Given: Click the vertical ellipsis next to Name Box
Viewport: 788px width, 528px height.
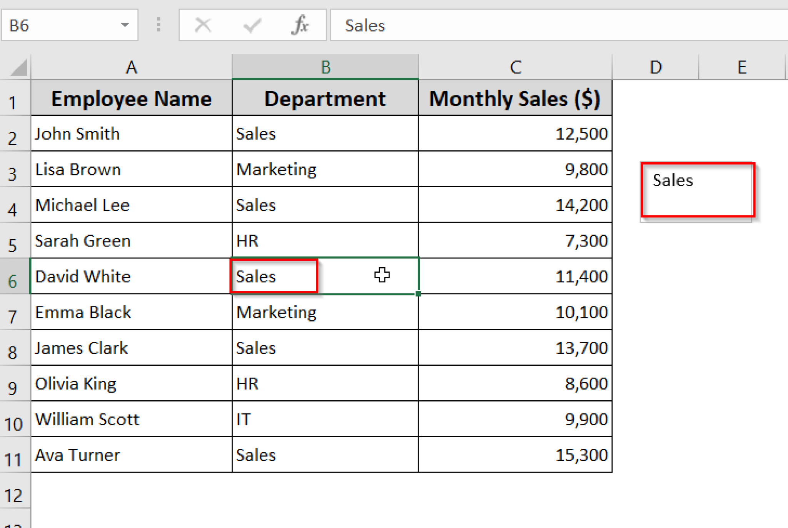Looking at the screenshot, I should pyautogui.click(x=158, y=25).
